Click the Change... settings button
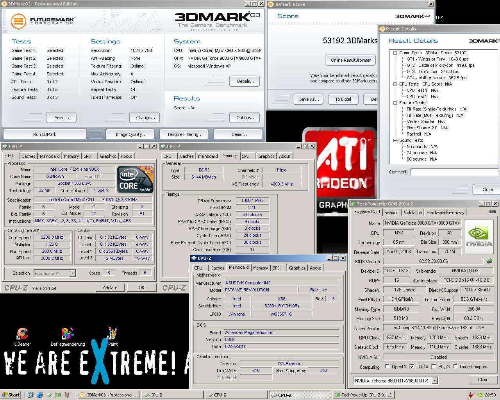Viewport: 500px width, 400px height. point(145,118)
